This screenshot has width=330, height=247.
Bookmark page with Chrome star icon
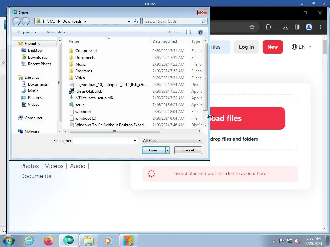[x=252, y=27]
